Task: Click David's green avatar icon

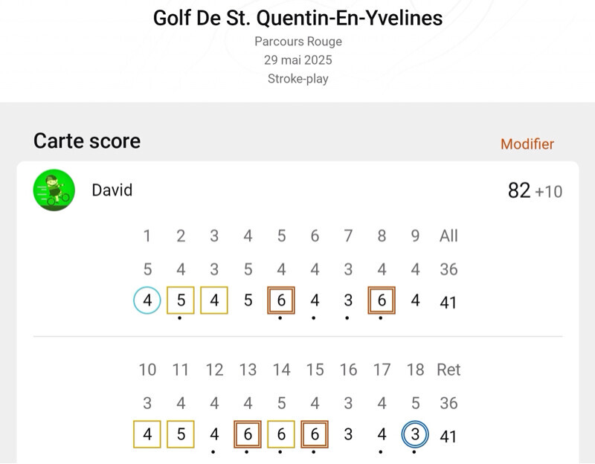Action: [54, 190]
